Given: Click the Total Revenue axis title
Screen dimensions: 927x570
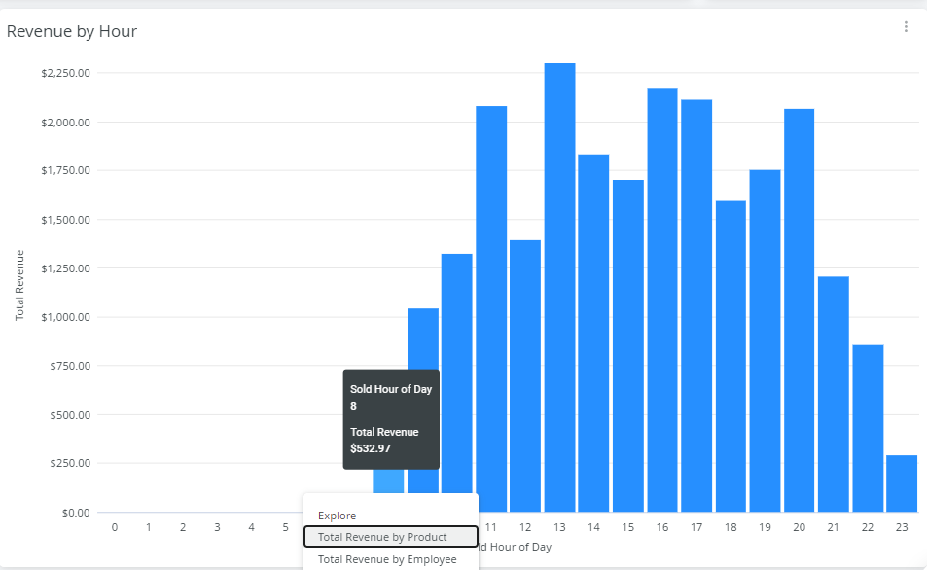Looking at the screenshot, I should click(19, 285).
